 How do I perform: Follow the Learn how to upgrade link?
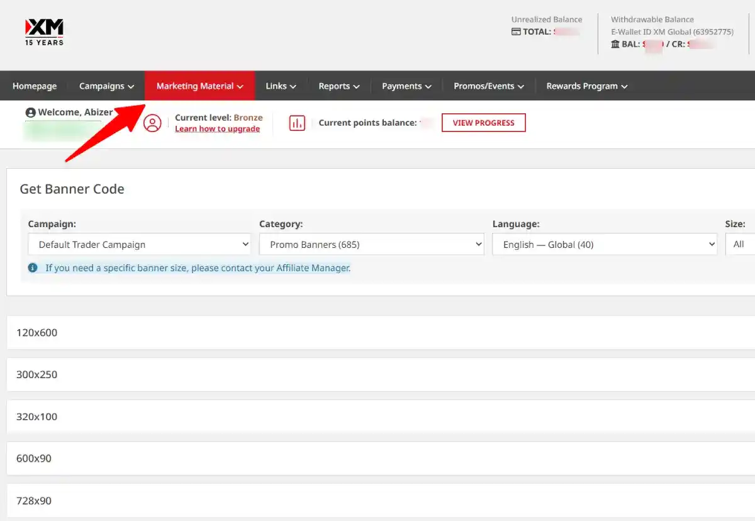217,129
